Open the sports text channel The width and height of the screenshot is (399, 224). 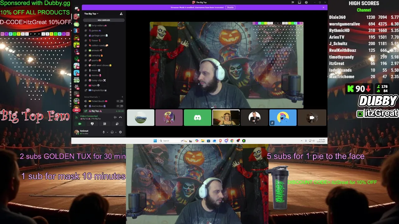103,60
